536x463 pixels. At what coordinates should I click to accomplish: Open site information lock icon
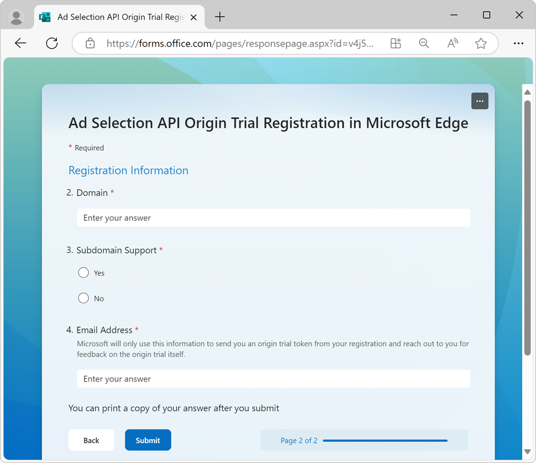(90, 43)
